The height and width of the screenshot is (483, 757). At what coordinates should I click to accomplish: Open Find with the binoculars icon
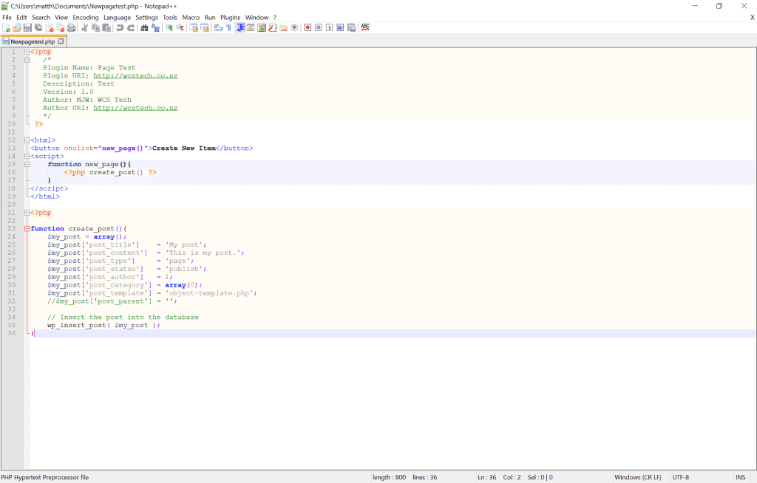144,27
